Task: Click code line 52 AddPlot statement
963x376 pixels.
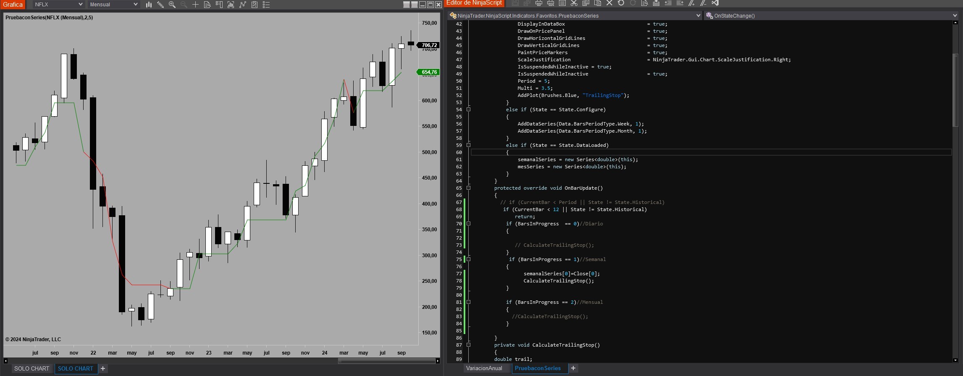Action: click(573, 95)
